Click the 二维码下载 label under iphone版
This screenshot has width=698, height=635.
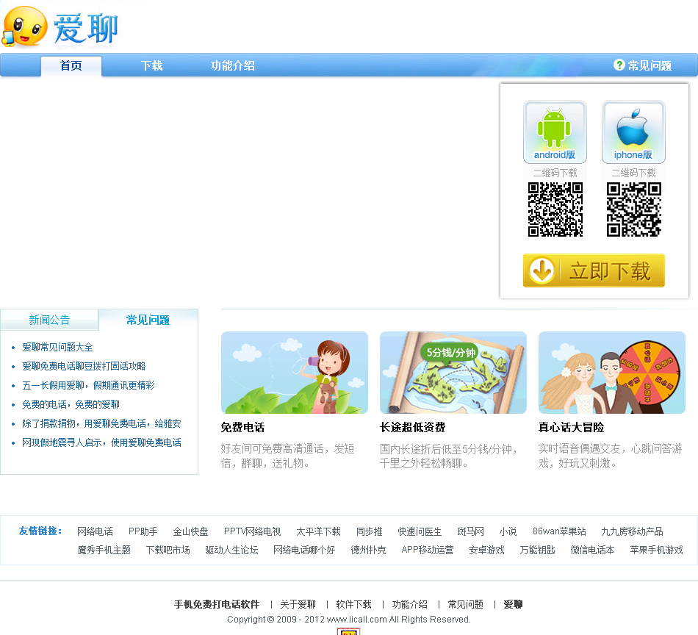[x=634, y=173]
